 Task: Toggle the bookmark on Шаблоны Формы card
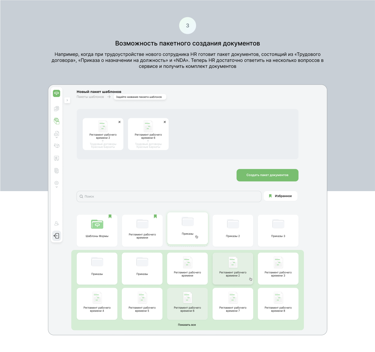point(110,216)
